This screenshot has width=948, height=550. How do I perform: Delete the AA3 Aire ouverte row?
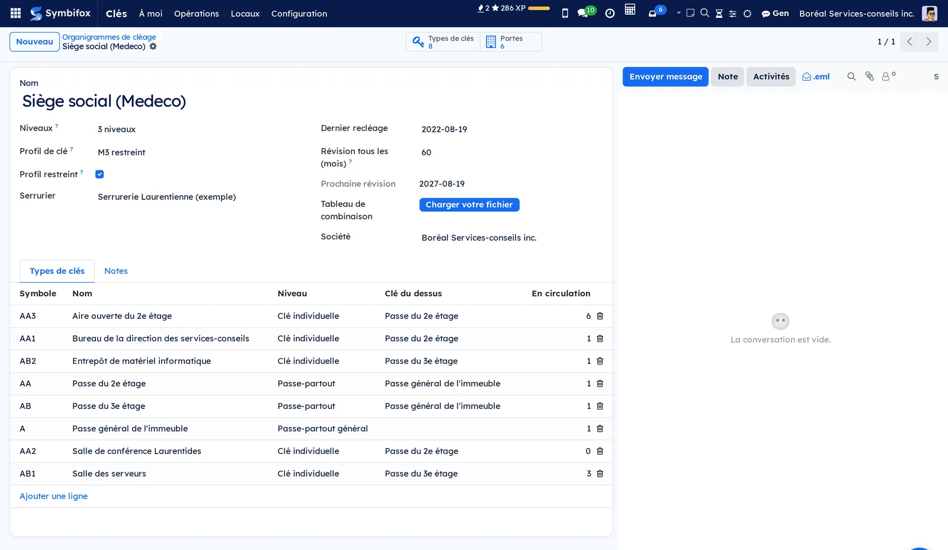[x=600, y=316]
